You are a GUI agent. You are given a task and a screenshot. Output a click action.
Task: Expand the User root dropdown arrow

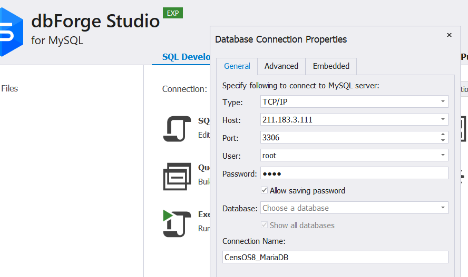443,155
